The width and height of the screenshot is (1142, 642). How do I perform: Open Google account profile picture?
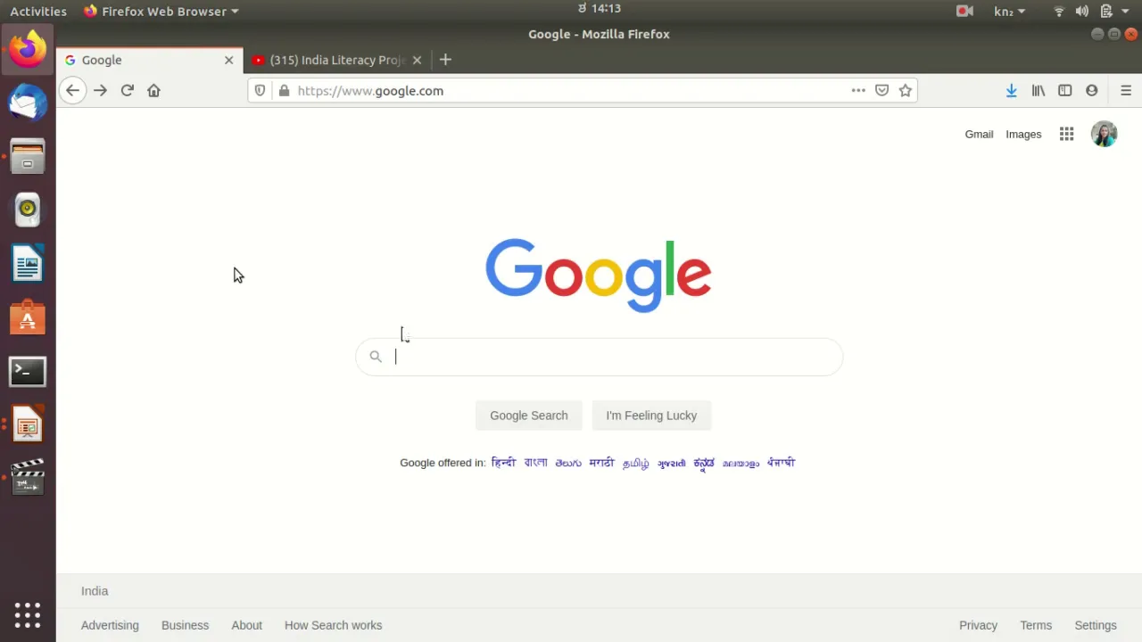[1104, 134]
